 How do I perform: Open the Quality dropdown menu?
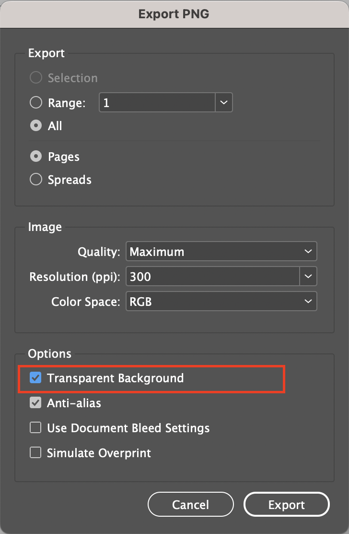click(x=221, y=251)
